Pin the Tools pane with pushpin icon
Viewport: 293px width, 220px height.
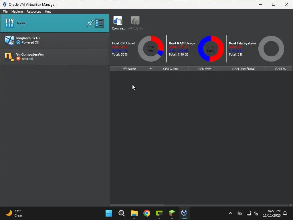[90, 23]
